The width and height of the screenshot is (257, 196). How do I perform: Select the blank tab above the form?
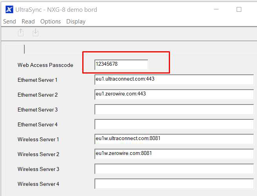[14, 49]
